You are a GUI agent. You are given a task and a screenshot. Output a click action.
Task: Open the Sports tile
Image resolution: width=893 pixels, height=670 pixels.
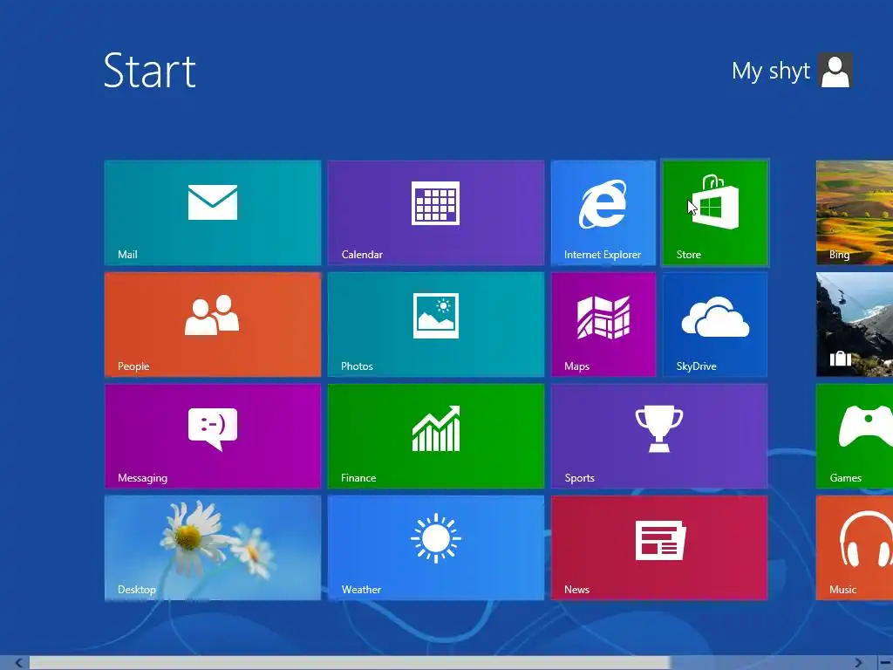tap(659, 436)
